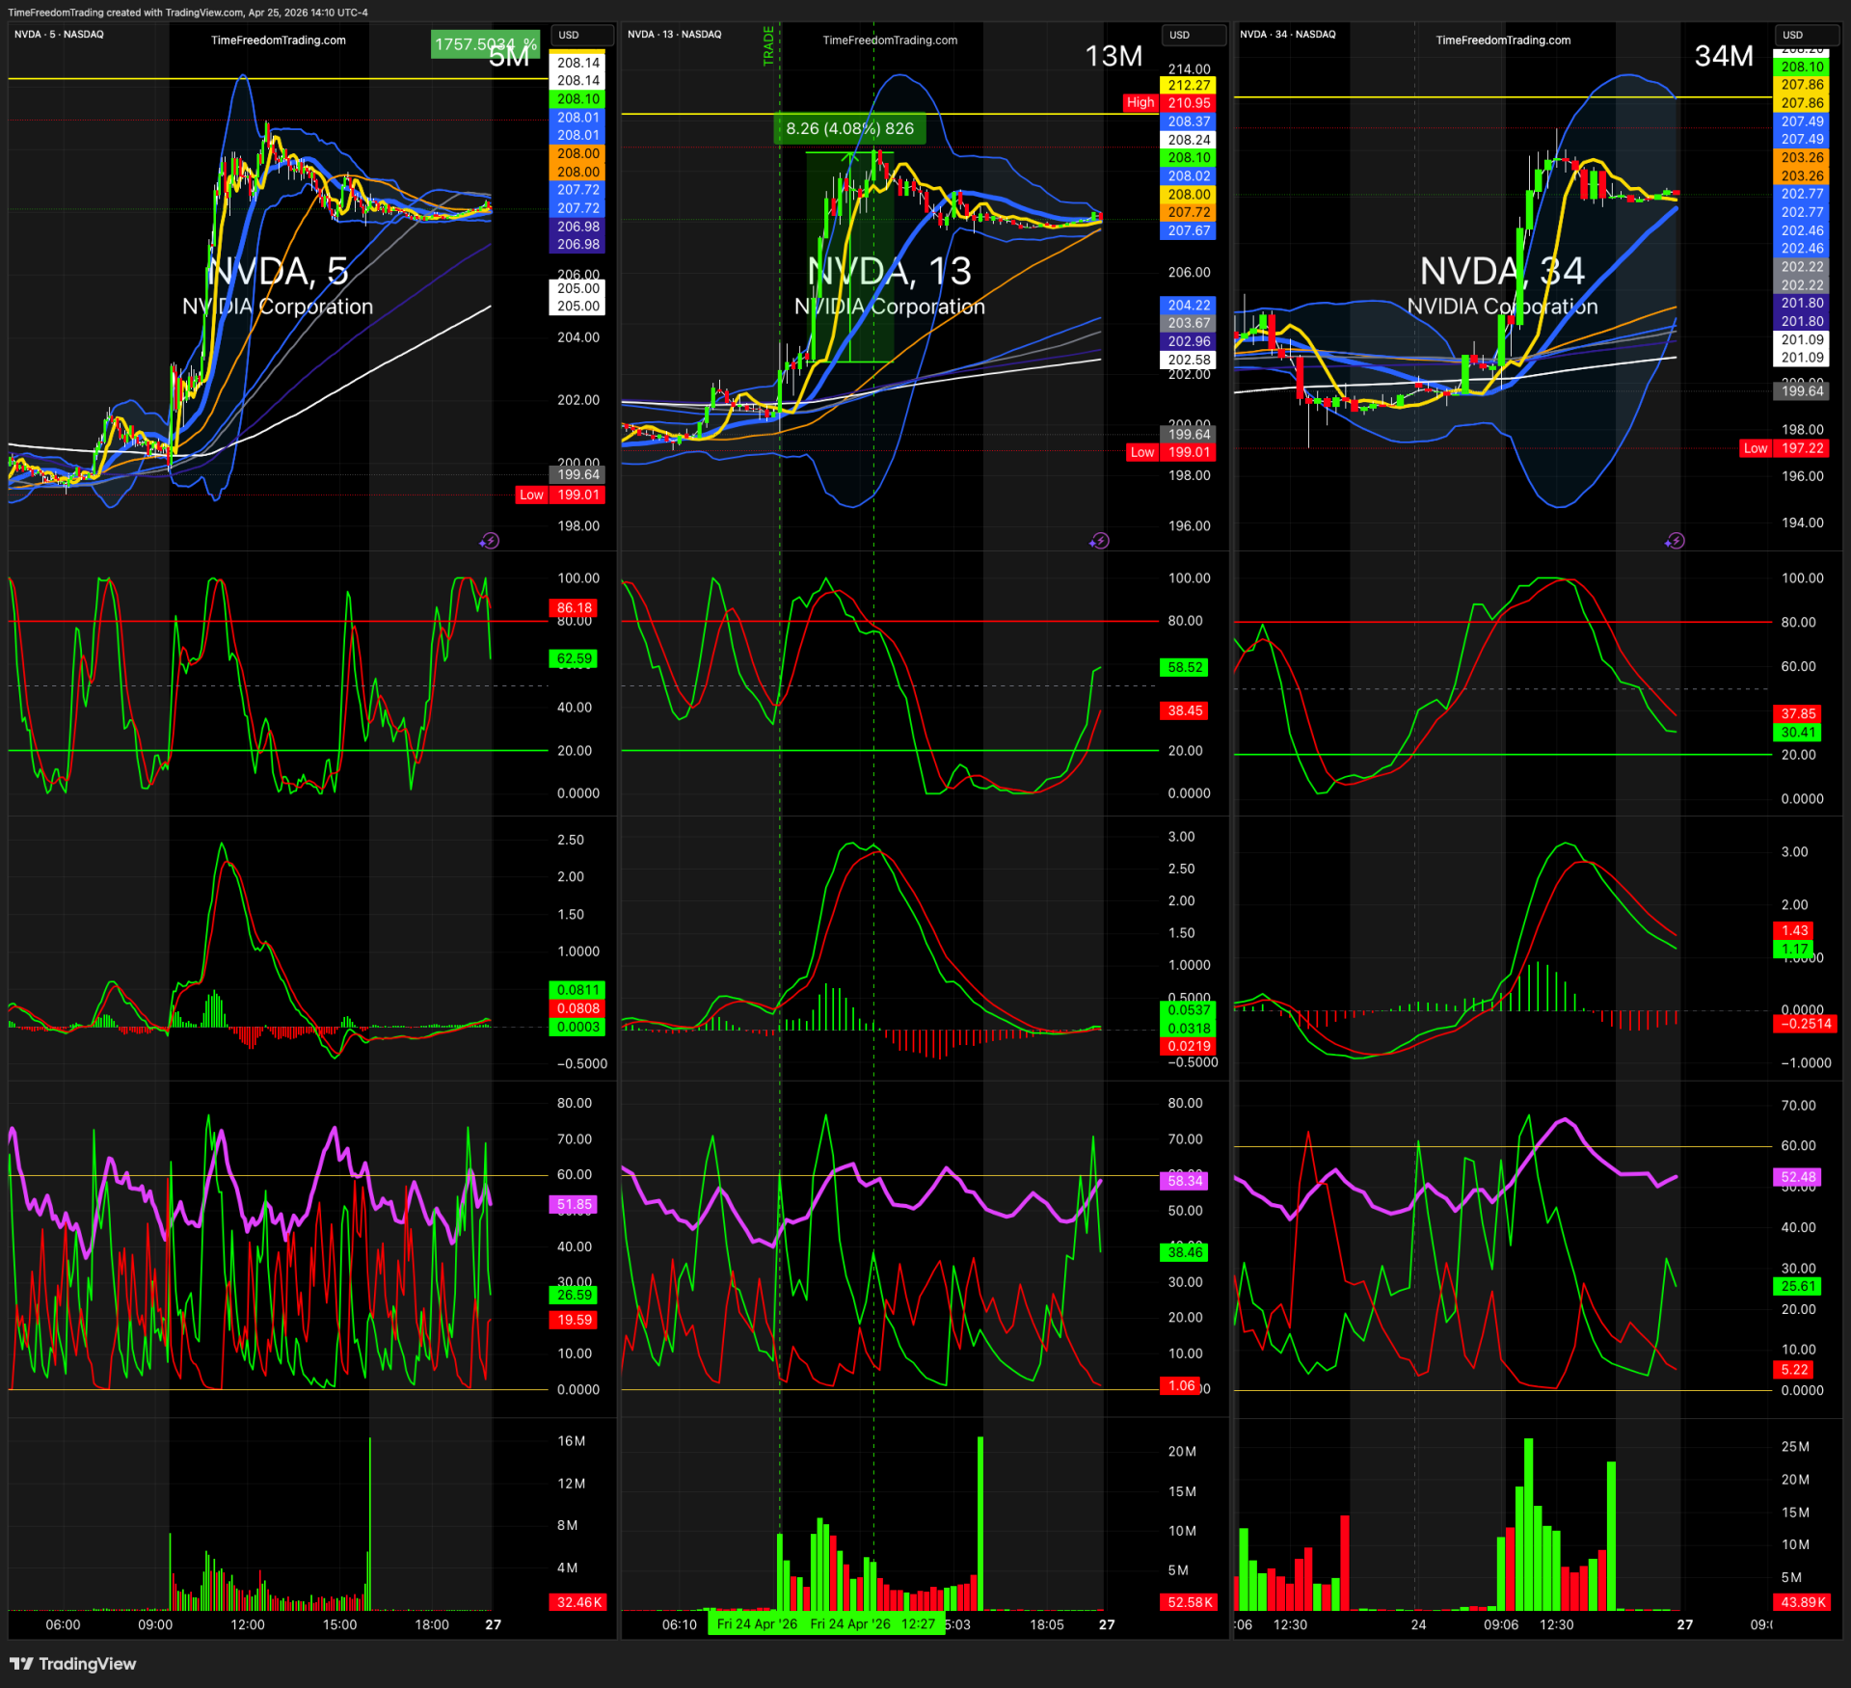1851x1688 pixels.
Task: Click the red 86.18 stochastic value label
Action: tap(574, 608)
